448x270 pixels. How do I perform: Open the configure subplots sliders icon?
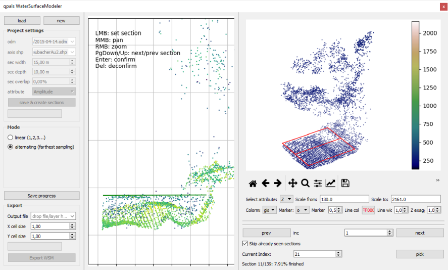tap(318, 183)
